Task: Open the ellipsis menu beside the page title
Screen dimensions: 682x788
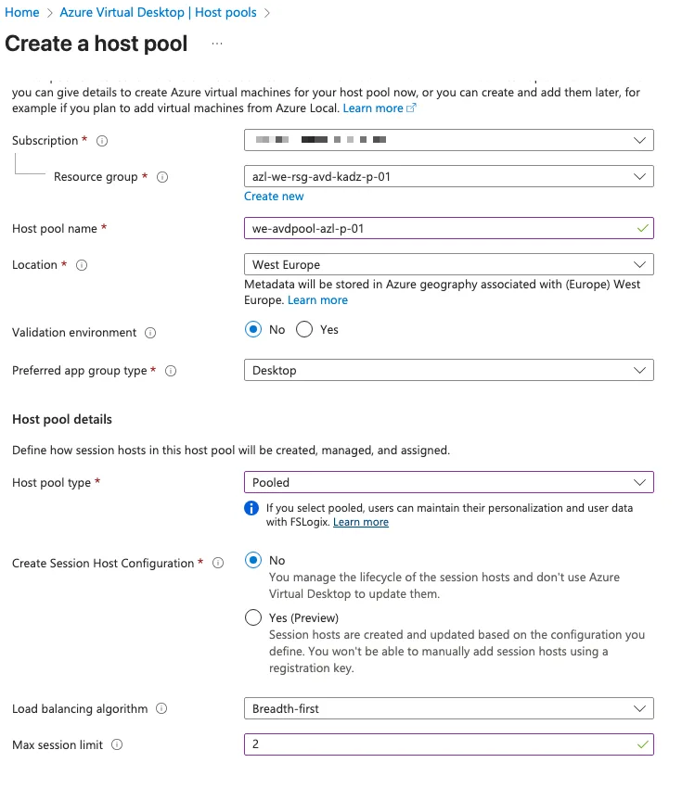Action: [x=217, y=44]
